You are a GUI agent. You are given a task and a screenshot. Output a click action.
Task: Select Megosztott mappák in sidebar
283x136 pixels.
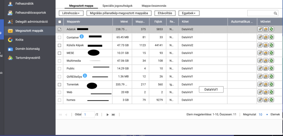tap(30, 31)
